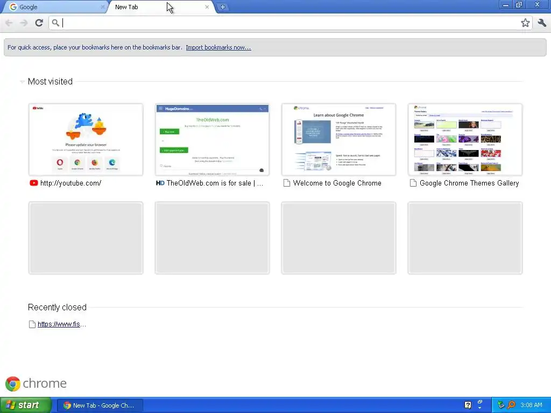Click Google Chrome Themes Gallery title link
This screenshot has width=551, height=413.
point(469,183)
